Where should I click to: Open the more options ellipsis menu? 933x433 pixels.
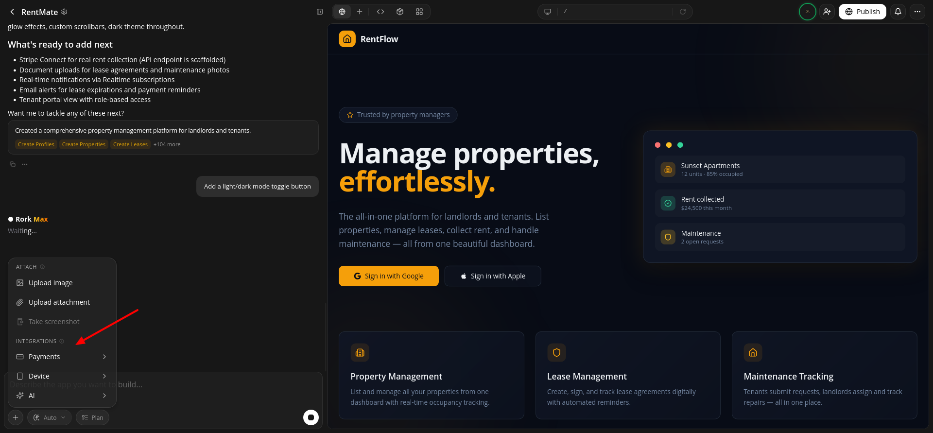click(x=917, y=12)
